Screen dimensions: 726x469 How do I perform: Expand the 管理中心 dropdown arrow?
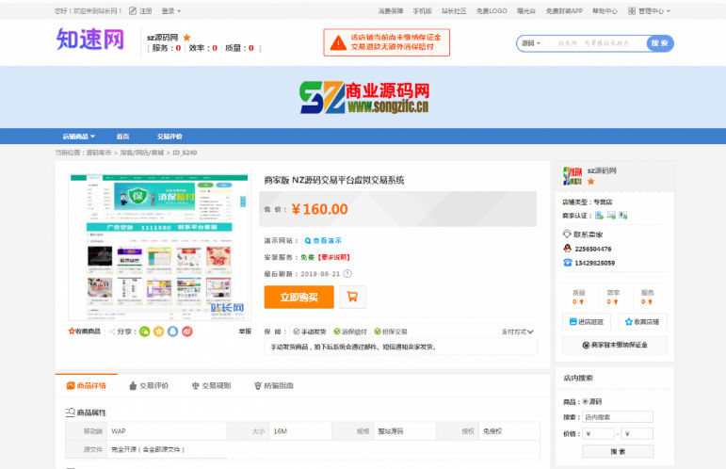pyautogui.click(x=669, y=11)
